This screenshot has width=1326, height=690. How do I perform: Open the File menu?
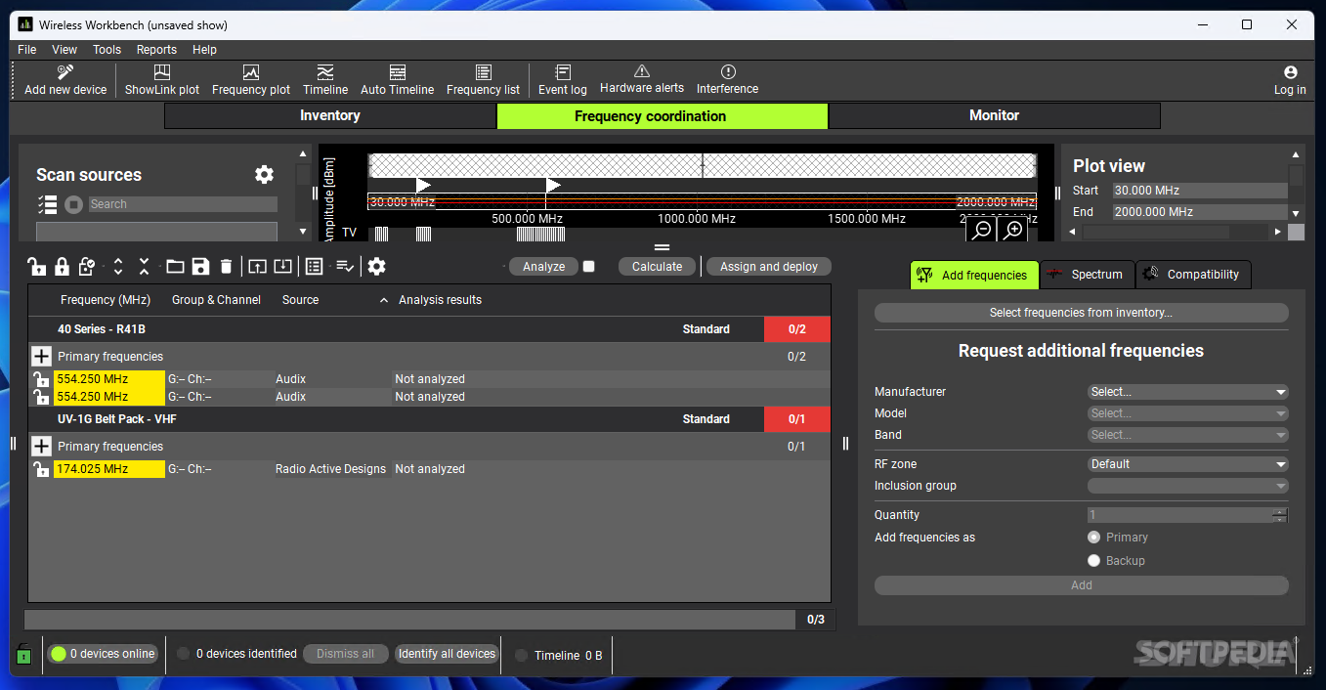pyautogui.click(x=27, y=50)
